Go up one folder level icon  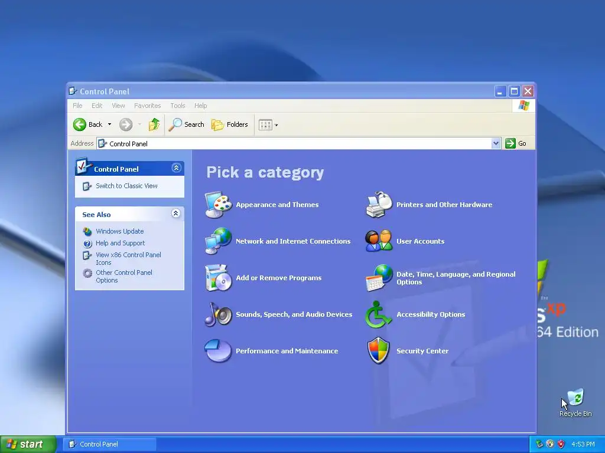154,124
